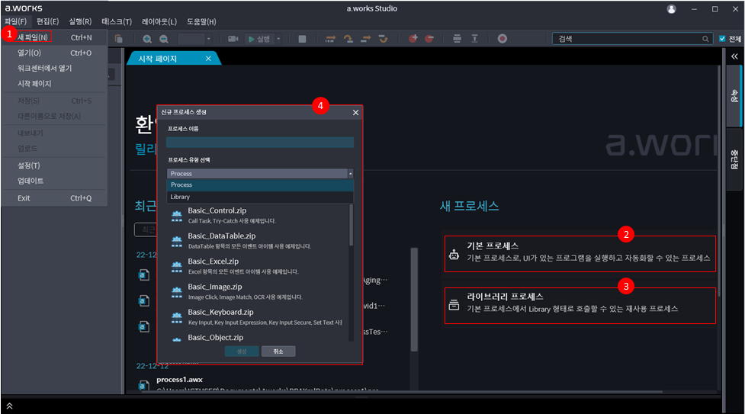Open the 중단점 side panel tab
Screen dimensions: 745x414
[x=734, y=159]
